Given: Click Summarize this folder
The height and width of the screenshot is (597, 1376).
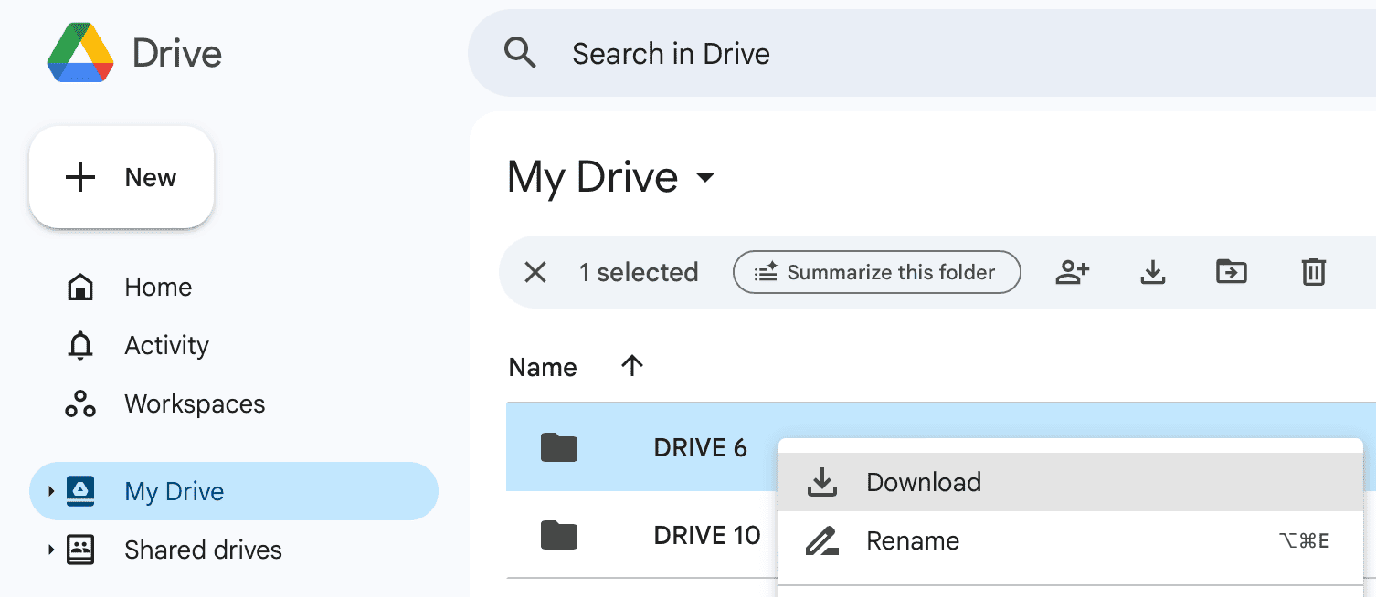Looking at the screenshot, I should coord(876,272).
